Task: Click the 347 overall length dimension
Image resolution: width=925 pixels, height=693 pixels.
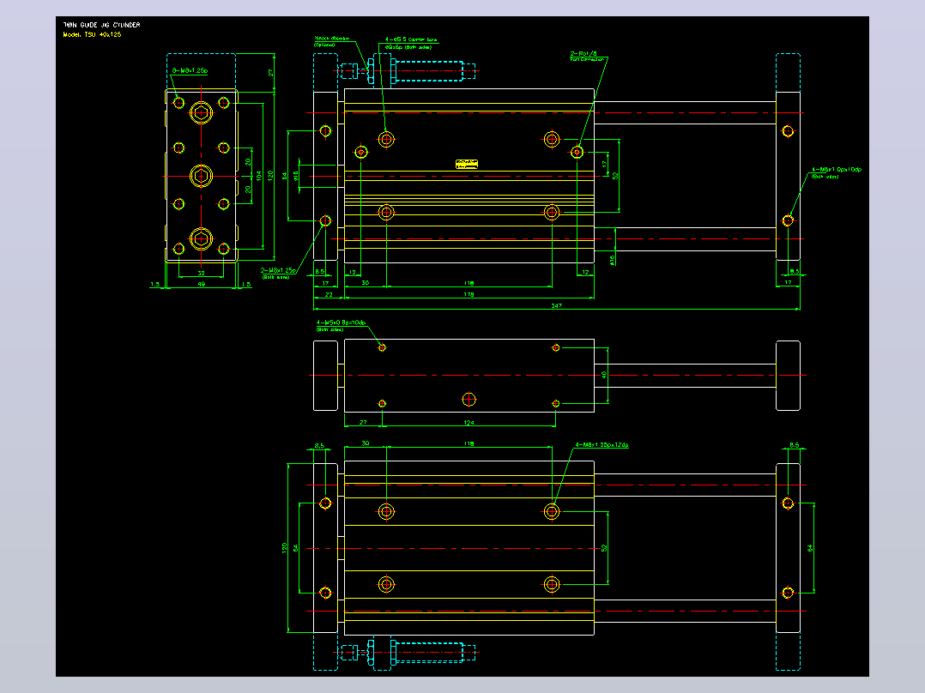Action: (556, 305)
